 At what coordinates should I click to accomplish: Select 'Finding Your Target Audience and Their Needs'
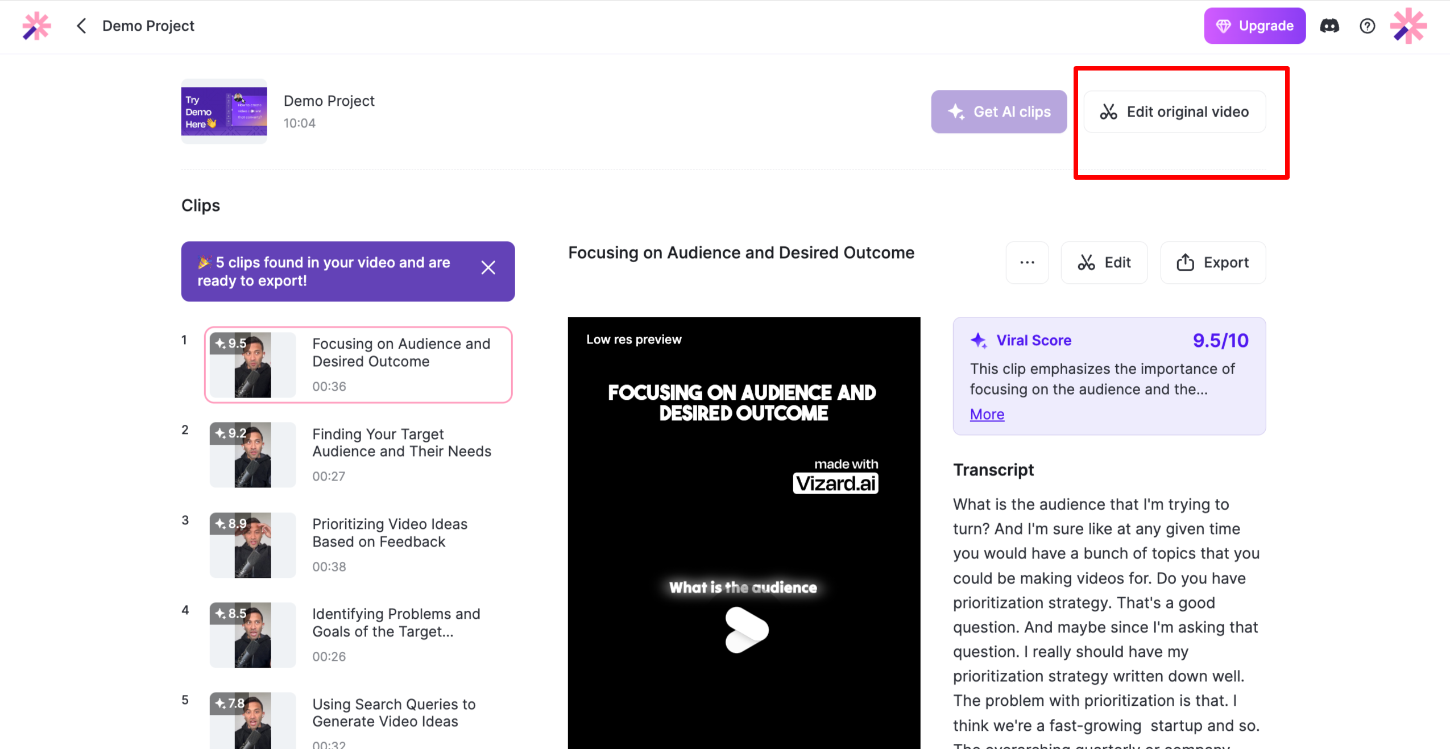tap(401, 442)
